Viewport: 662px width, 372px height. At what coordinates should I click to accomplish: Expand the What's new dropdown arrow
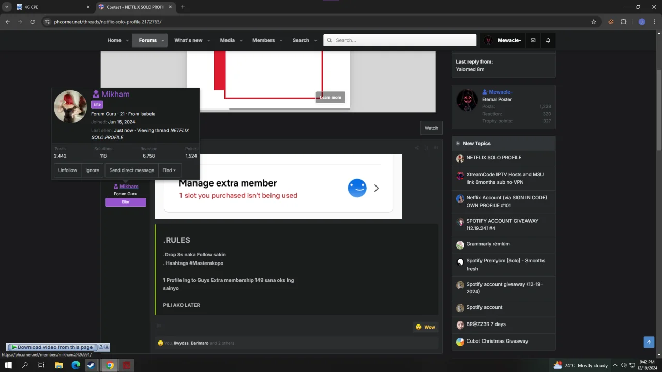[208, 41]
